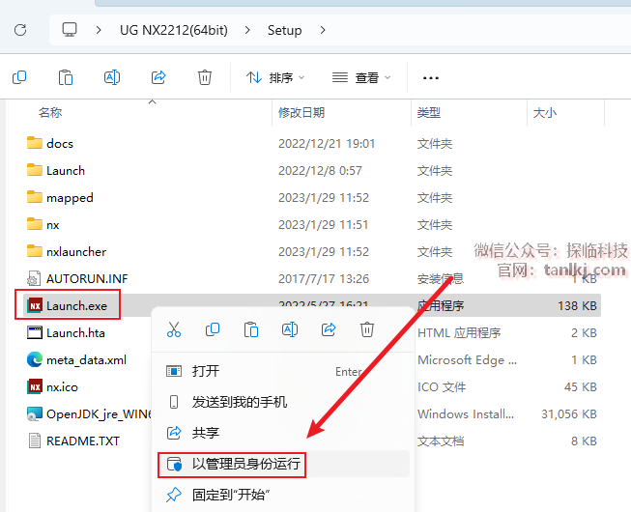
Task: Open the 查看 view dropdown
Action: pos(361,77)
